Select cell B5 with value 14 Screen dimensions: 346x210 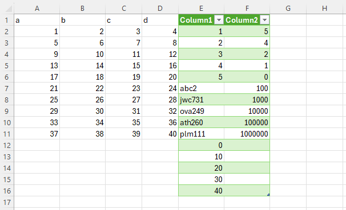pos(83,65)
